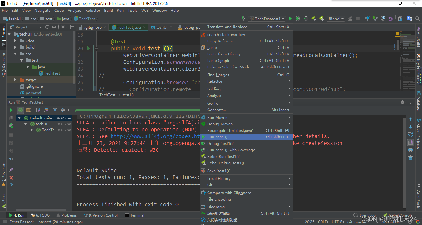Toggle Show Ignored tests button
Screen dimensions: 422x225
tap(28, 110)
